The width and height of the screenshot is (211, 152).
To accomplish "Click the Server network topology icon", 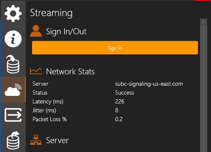I will pyautogui.click(x=36, y=140).
